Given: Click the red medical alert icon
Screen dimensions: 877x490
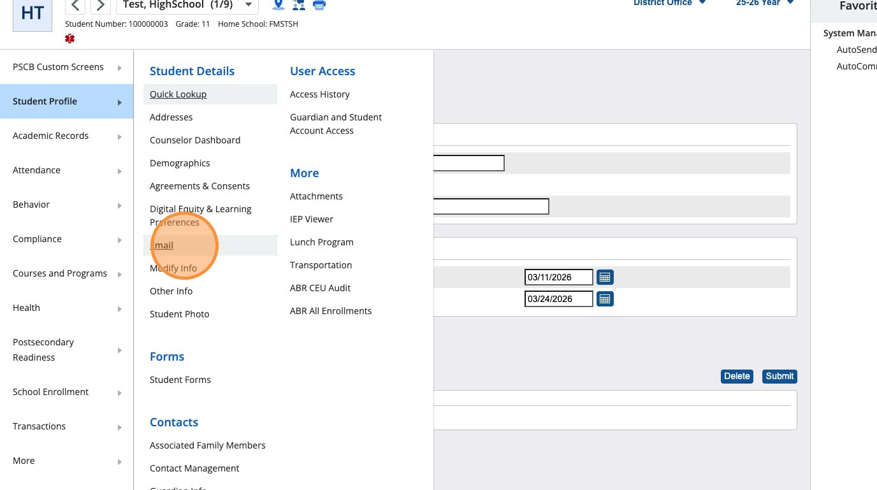Looking at the screenshot, I should click(70, 39).
